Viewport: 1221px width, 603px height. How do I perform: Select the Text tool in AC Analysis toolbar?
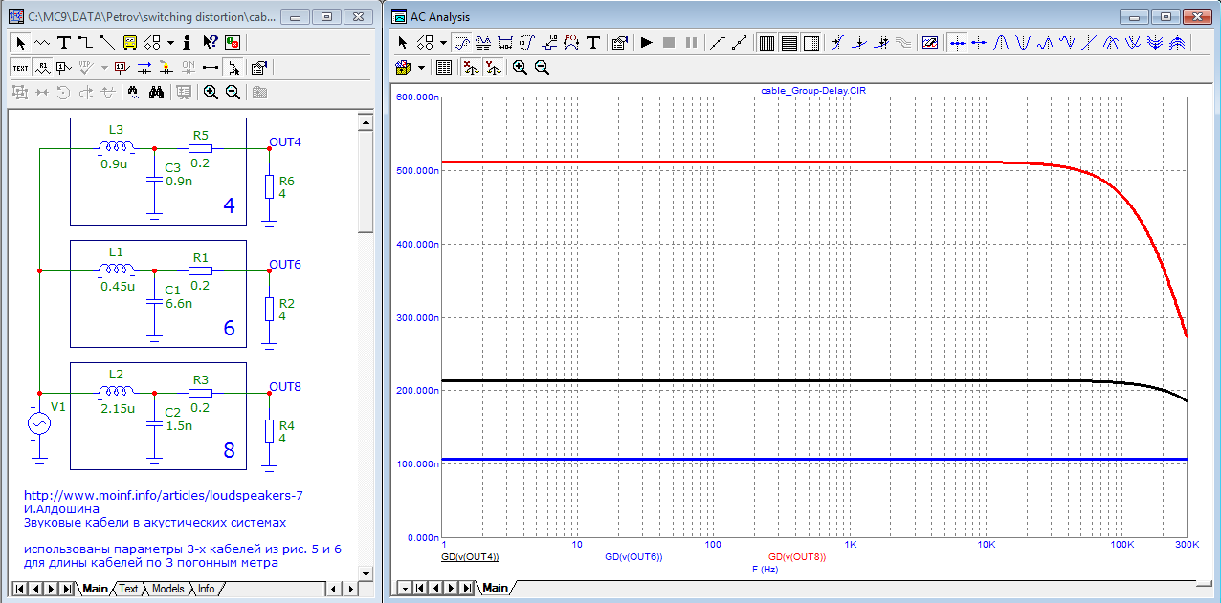(x=593, y=43)
